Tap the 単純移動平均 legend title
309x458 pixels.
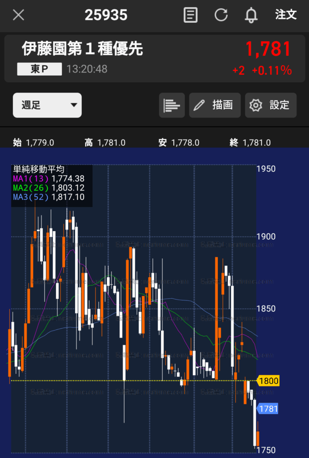click(38, 170)
